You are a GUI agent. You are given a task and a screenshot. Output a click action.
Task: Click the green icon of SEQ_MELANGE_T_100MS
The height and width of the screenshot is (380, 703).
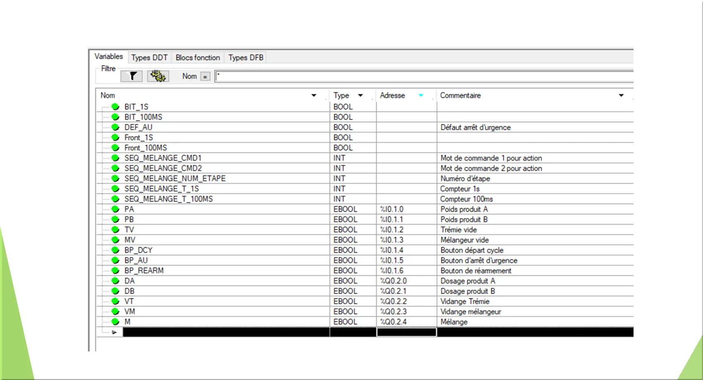(115, 199)
